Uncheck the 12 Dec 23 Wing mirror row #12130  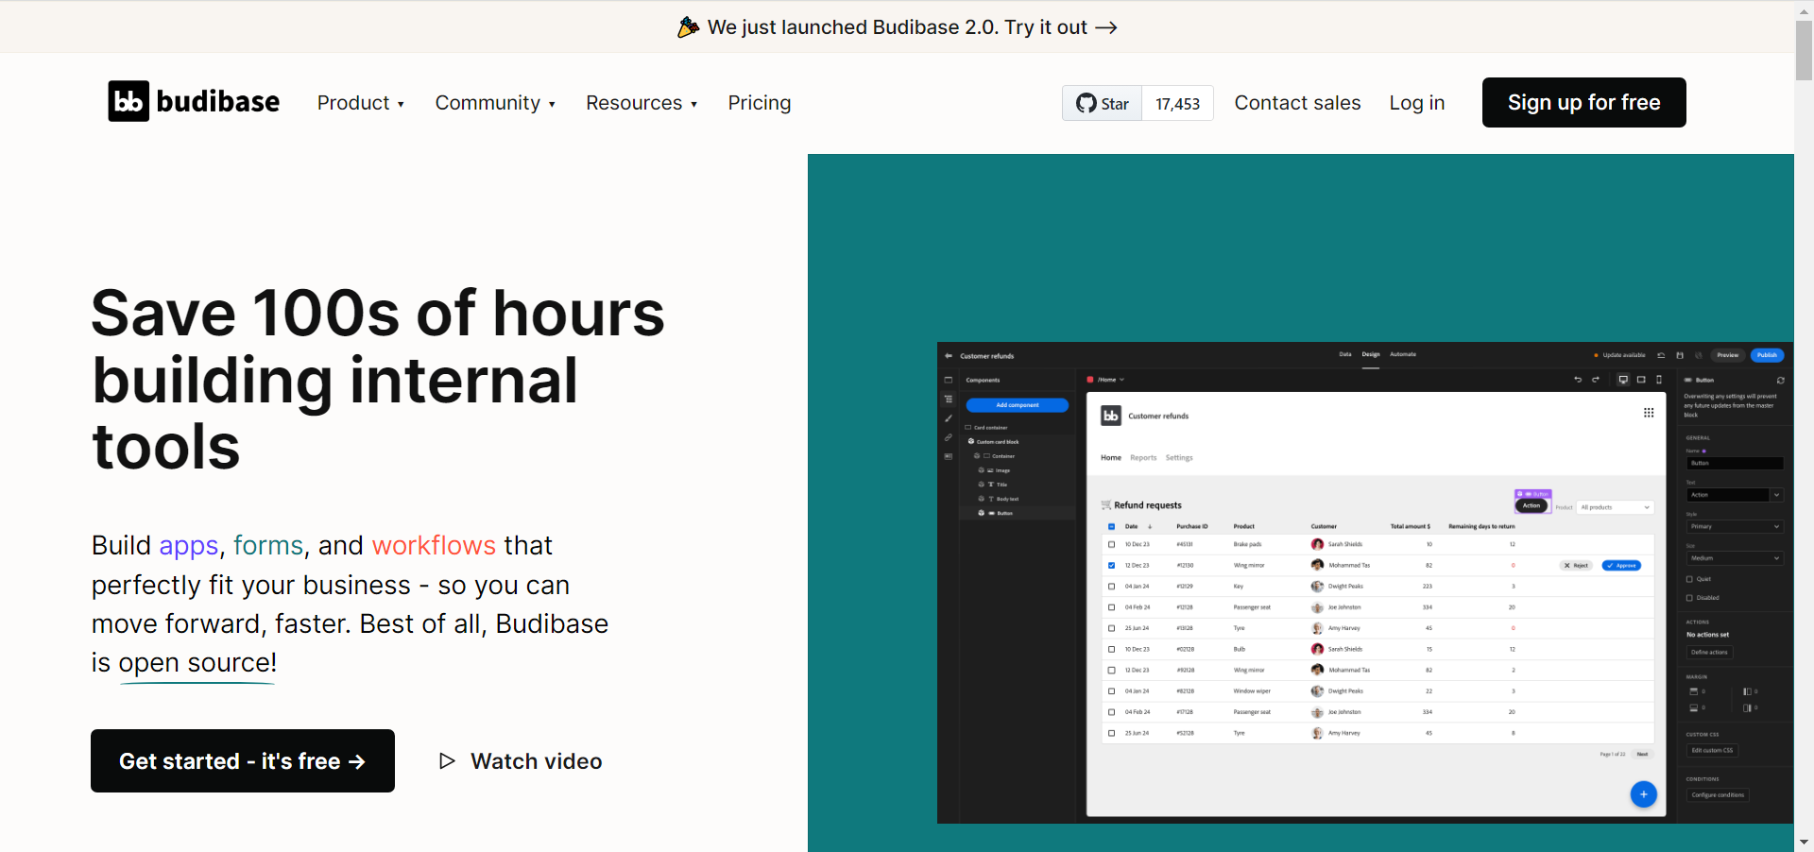[1111, 566]
